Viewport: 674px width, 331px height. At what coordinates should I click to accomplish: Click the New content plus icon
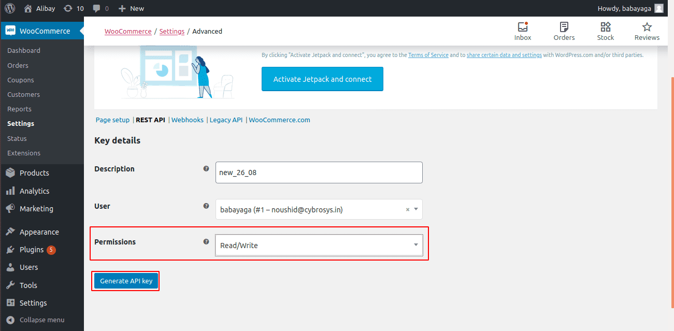pyautogui.click(x=122, y=8)
